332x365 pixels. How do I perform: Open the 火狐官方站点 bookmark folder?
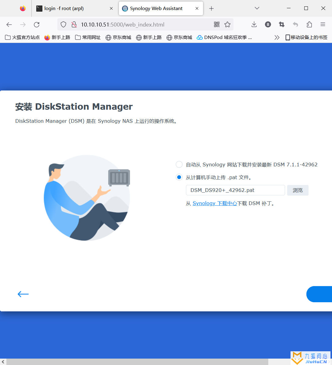pos(22,37)
